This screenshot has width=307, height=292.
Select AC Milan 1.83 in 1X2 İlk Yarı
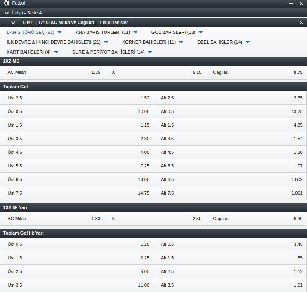click(x=52, y=219)
